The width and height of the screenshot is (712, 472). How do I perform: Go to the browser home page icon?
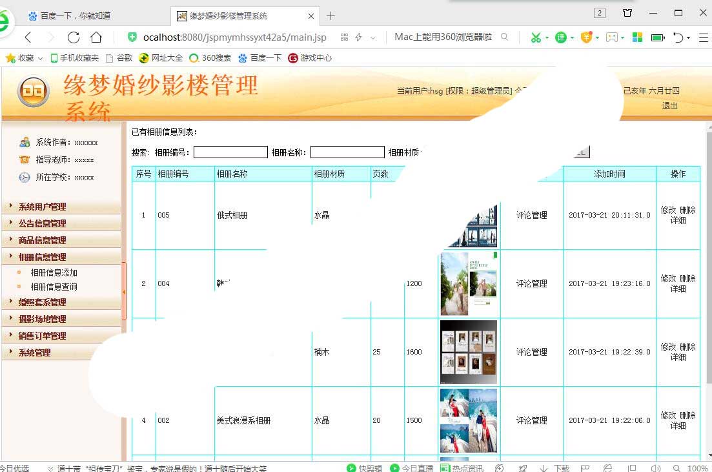96,37
